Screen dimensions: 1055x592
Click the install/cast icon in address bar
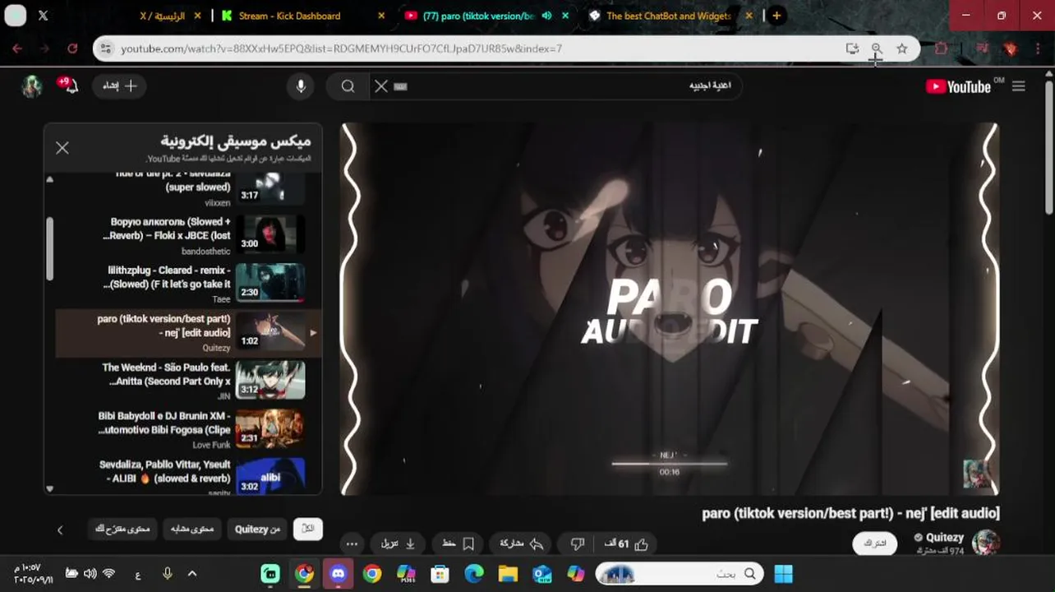[x=852, y=49]
